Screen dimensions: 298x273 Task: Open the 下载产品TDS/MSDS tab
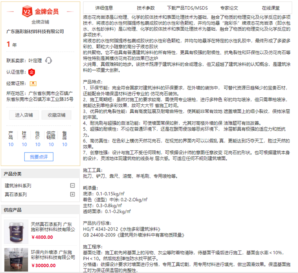[x=187, y=8]
